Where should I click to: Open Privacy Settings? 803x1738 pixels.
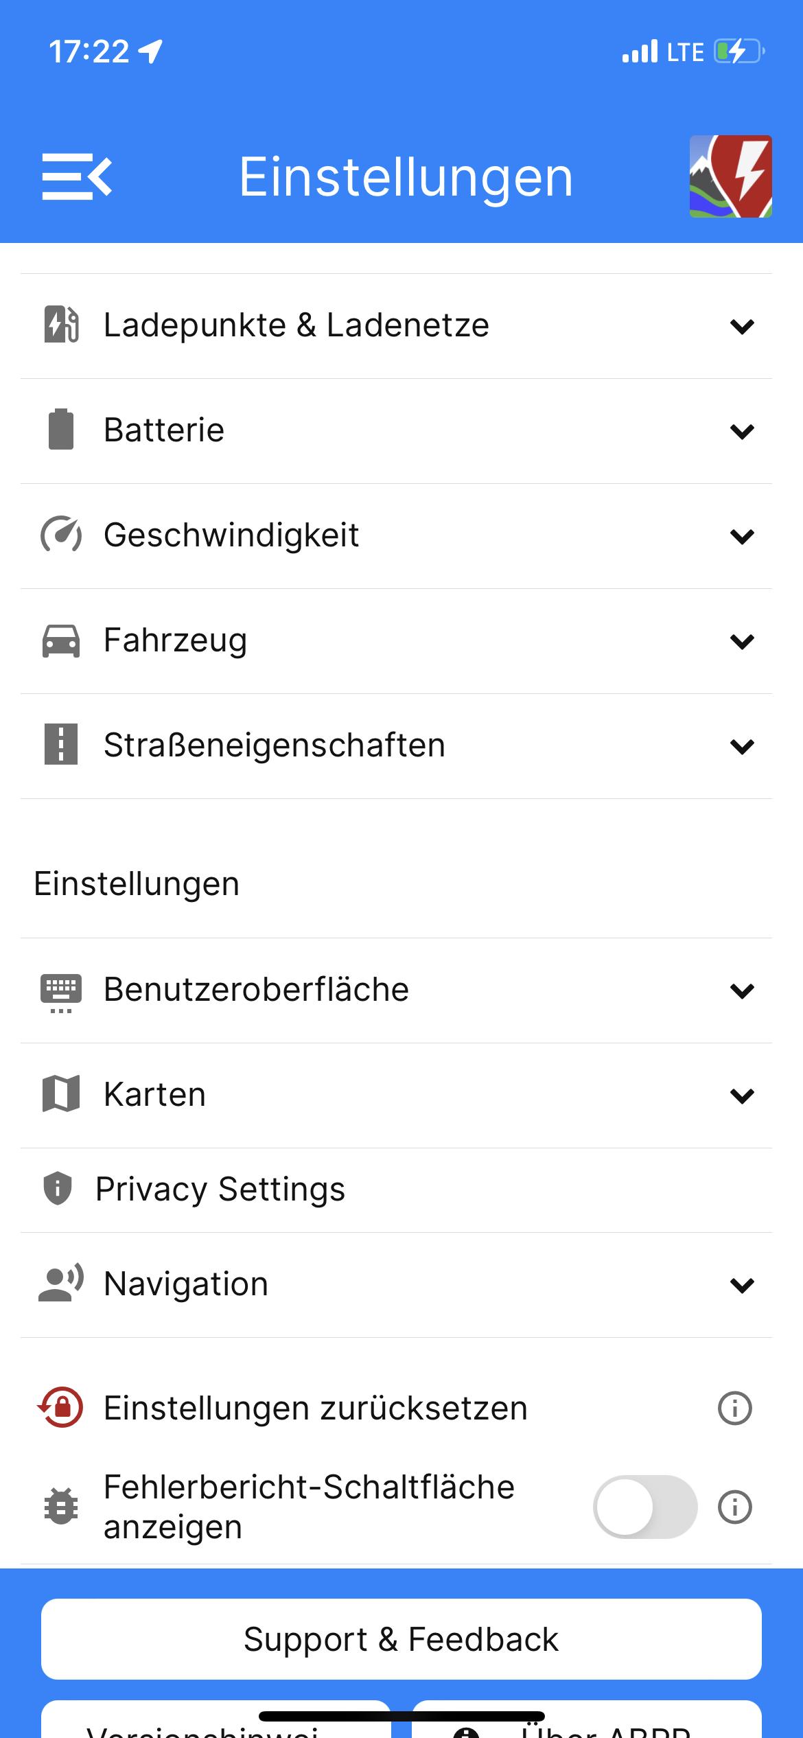[220, 1190]
